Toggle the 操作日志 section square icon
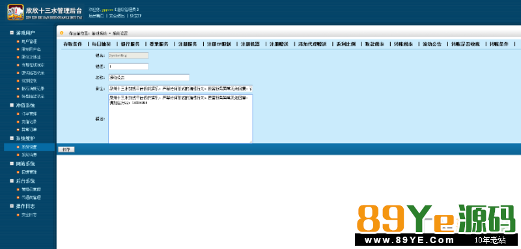 [x=12, y=206]
